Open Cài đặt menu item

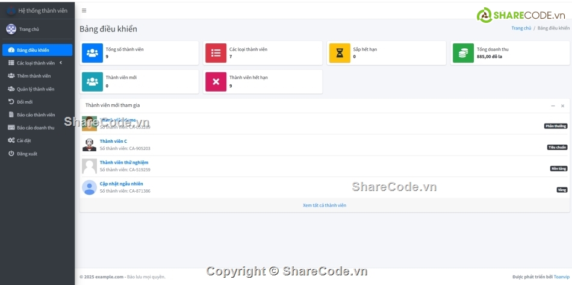coord(37,140)
